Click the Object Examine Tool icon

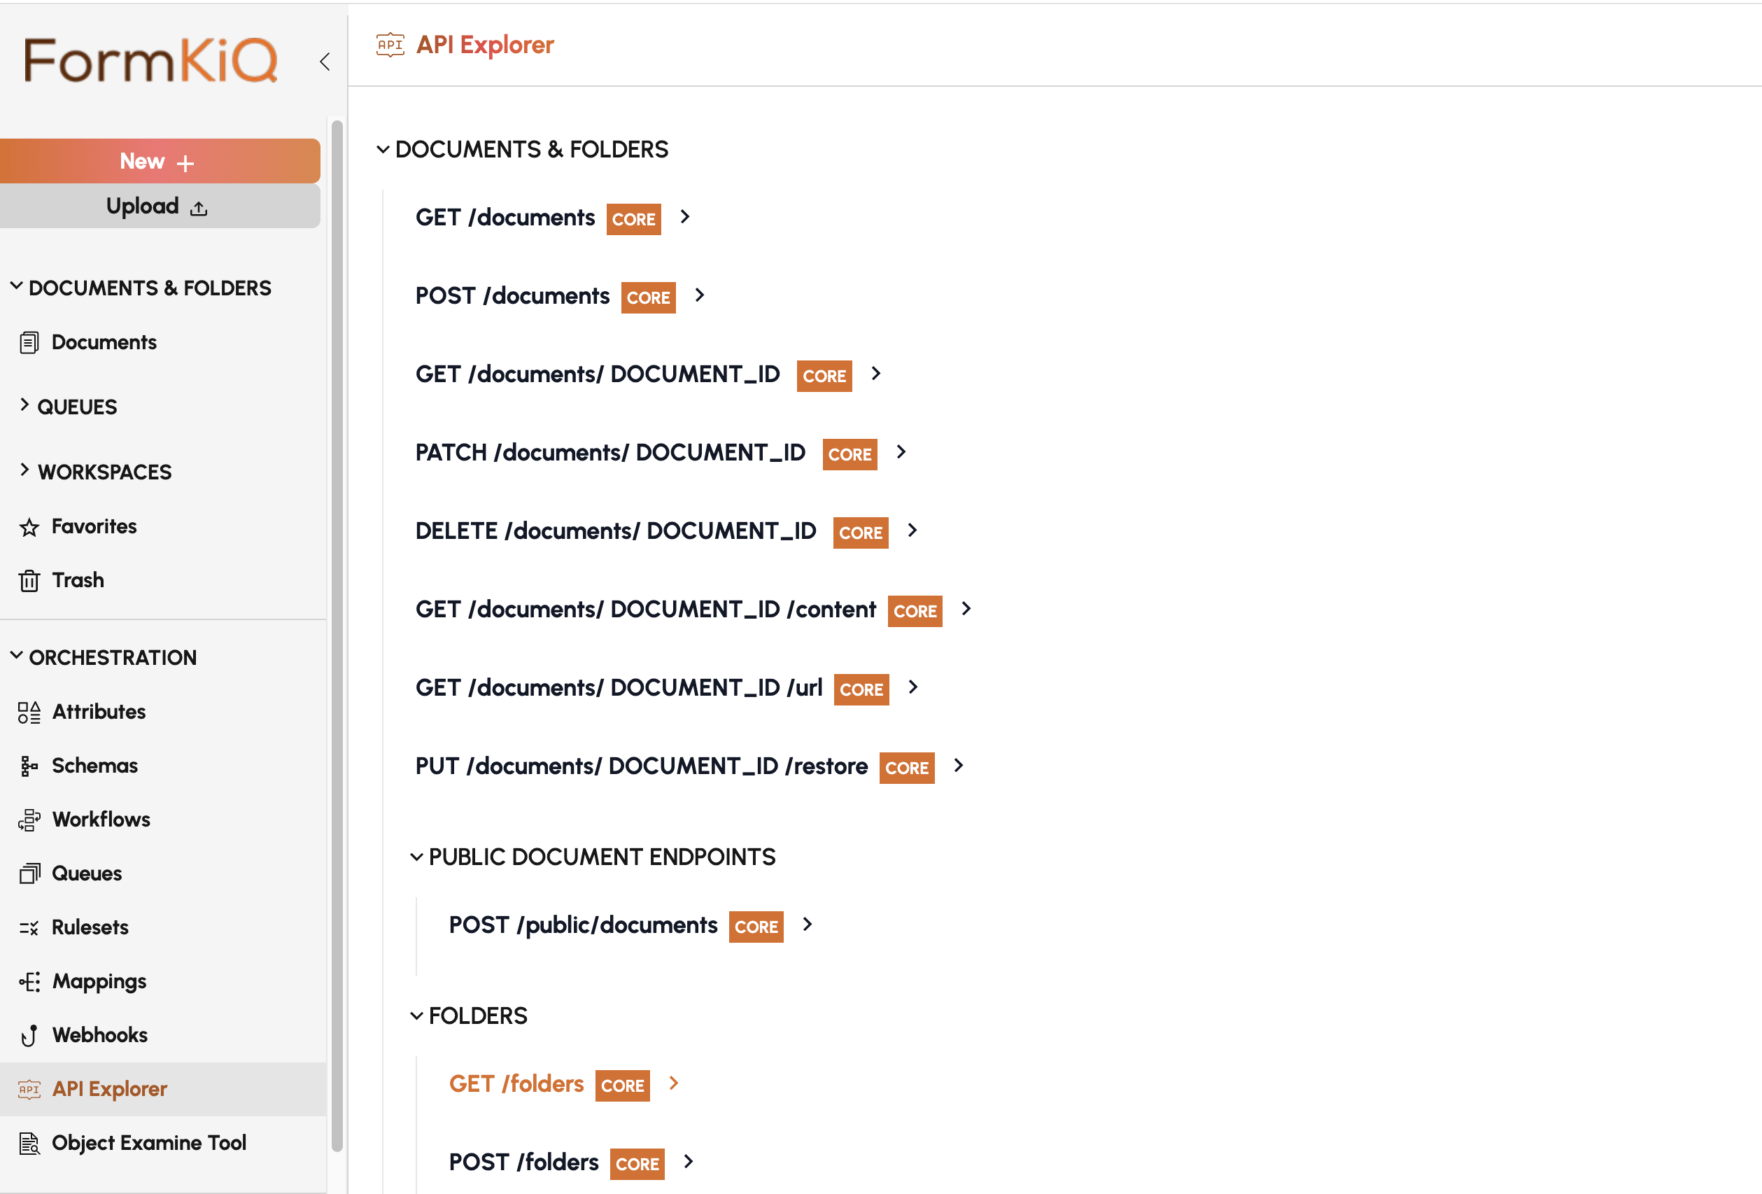(29, 1144)
